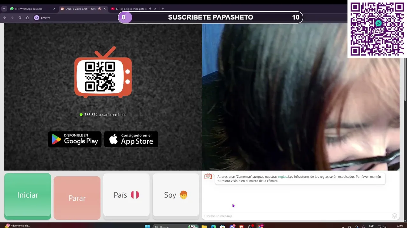Click the camera site info icon

point(37,18)
